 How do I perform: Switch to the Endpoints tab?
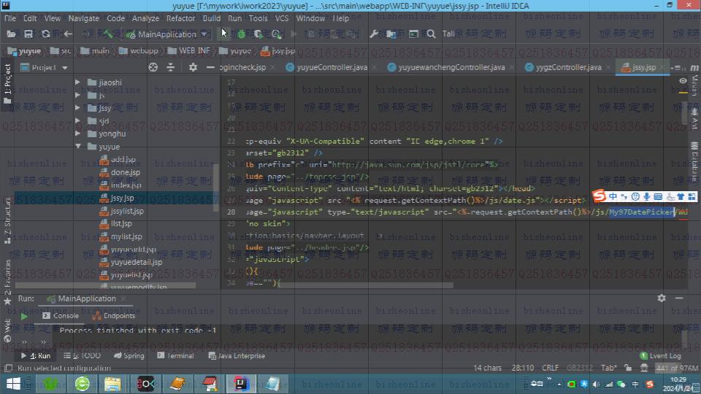point(114,316)
